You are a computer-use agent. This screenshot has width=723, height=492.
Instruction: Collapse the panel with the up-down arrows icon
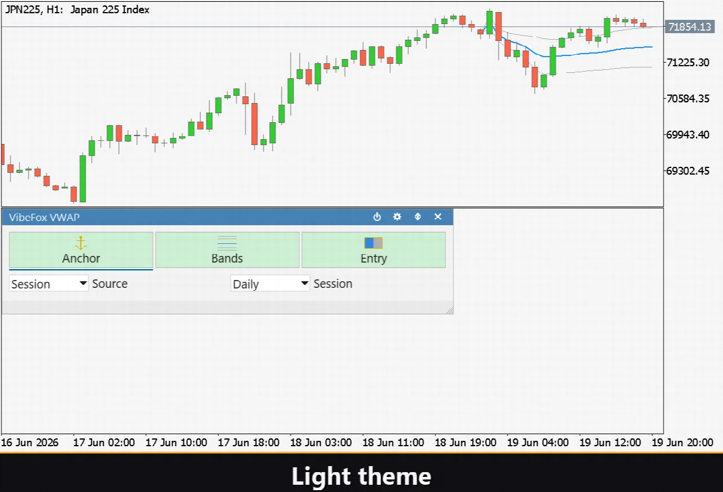(418, 217)
